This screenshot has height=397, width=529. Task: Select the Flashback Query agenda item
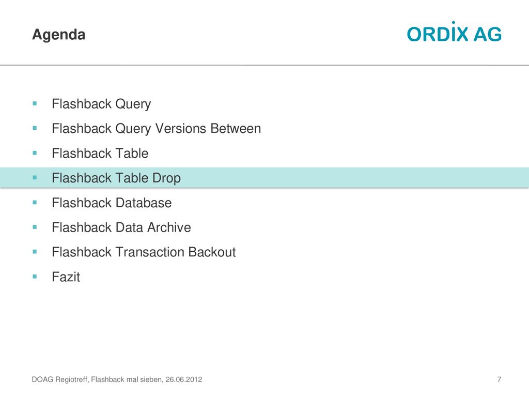click(x=101, y=104)
